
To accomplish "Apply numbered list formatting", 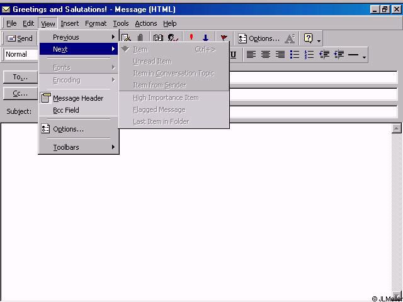I will coord(309,55).
